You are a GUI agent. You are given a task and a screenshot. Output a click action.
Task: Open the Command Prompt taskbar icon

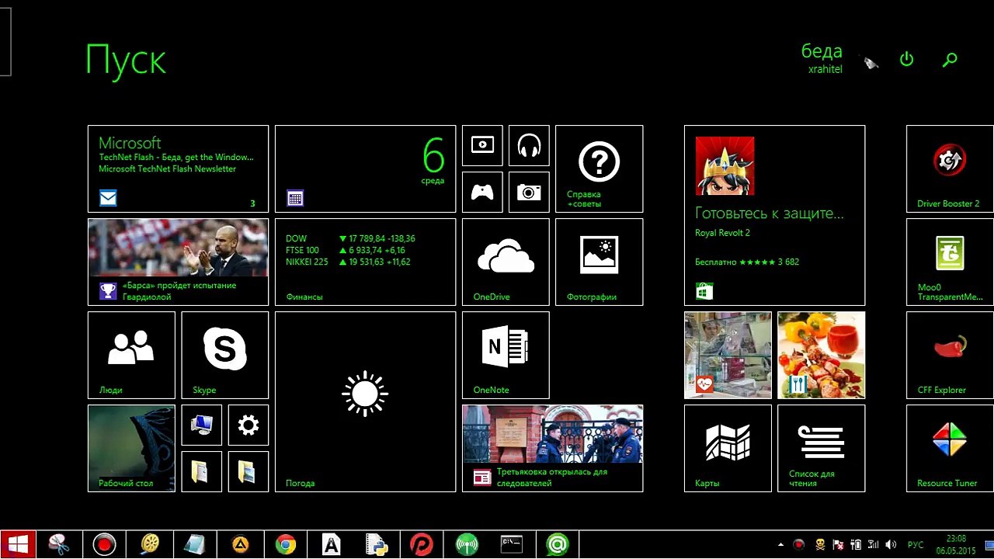pos(512,545)
